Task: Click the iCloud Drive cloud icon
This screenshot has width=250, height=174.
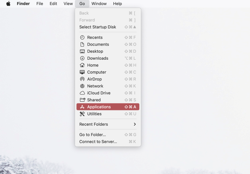Action: coord(82,93)
